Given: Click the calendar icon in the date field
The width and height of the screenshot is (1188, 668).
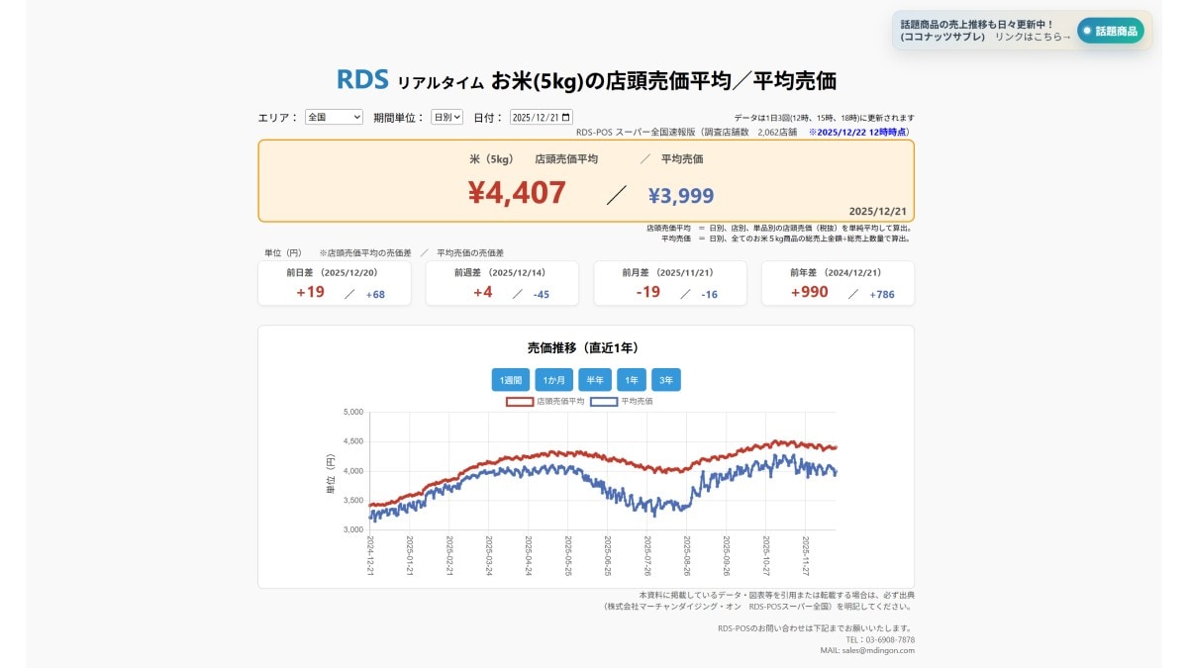Looking at the screenshot, I should [564, 116].
